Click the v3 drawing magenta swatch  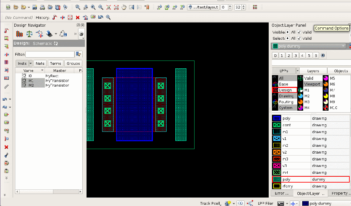(x=277, y=166)
